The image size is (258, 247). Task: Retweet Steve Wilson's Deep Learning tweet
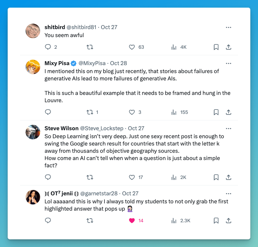(x=90, y=177)
